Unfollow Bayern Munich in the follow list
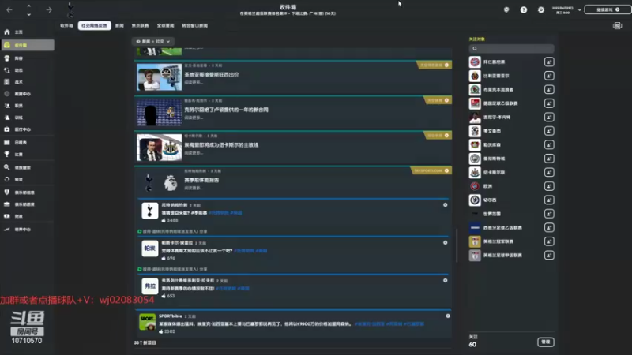The width and height of the screenshot is (632, 355). coord(549,62)
